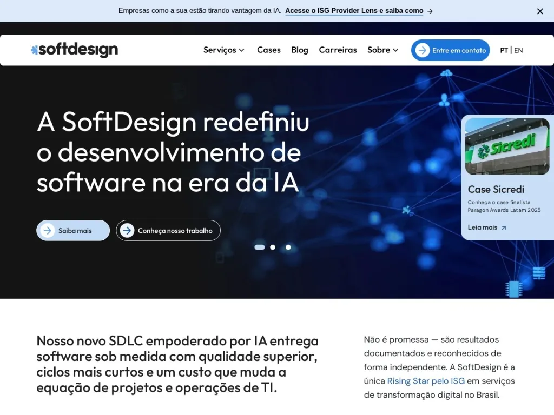Image resolution: width=554 pixels, height=415 pixels.
Task: Click the Saiba mais button
Action: pos(73,230)
